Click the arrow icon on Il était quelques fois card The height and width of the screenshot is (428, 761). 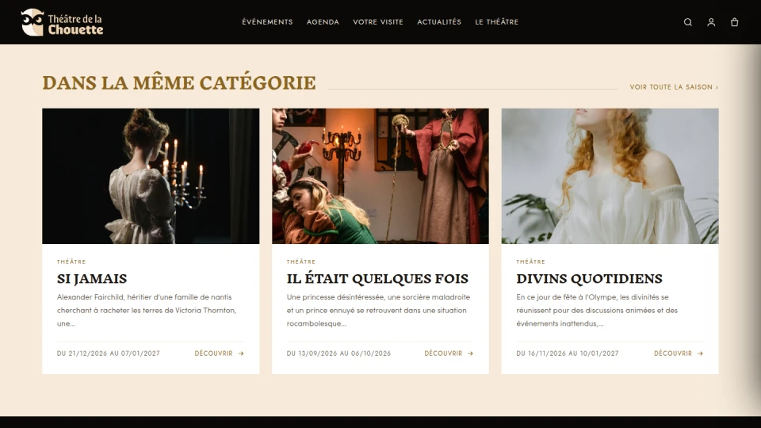[470, 353]
